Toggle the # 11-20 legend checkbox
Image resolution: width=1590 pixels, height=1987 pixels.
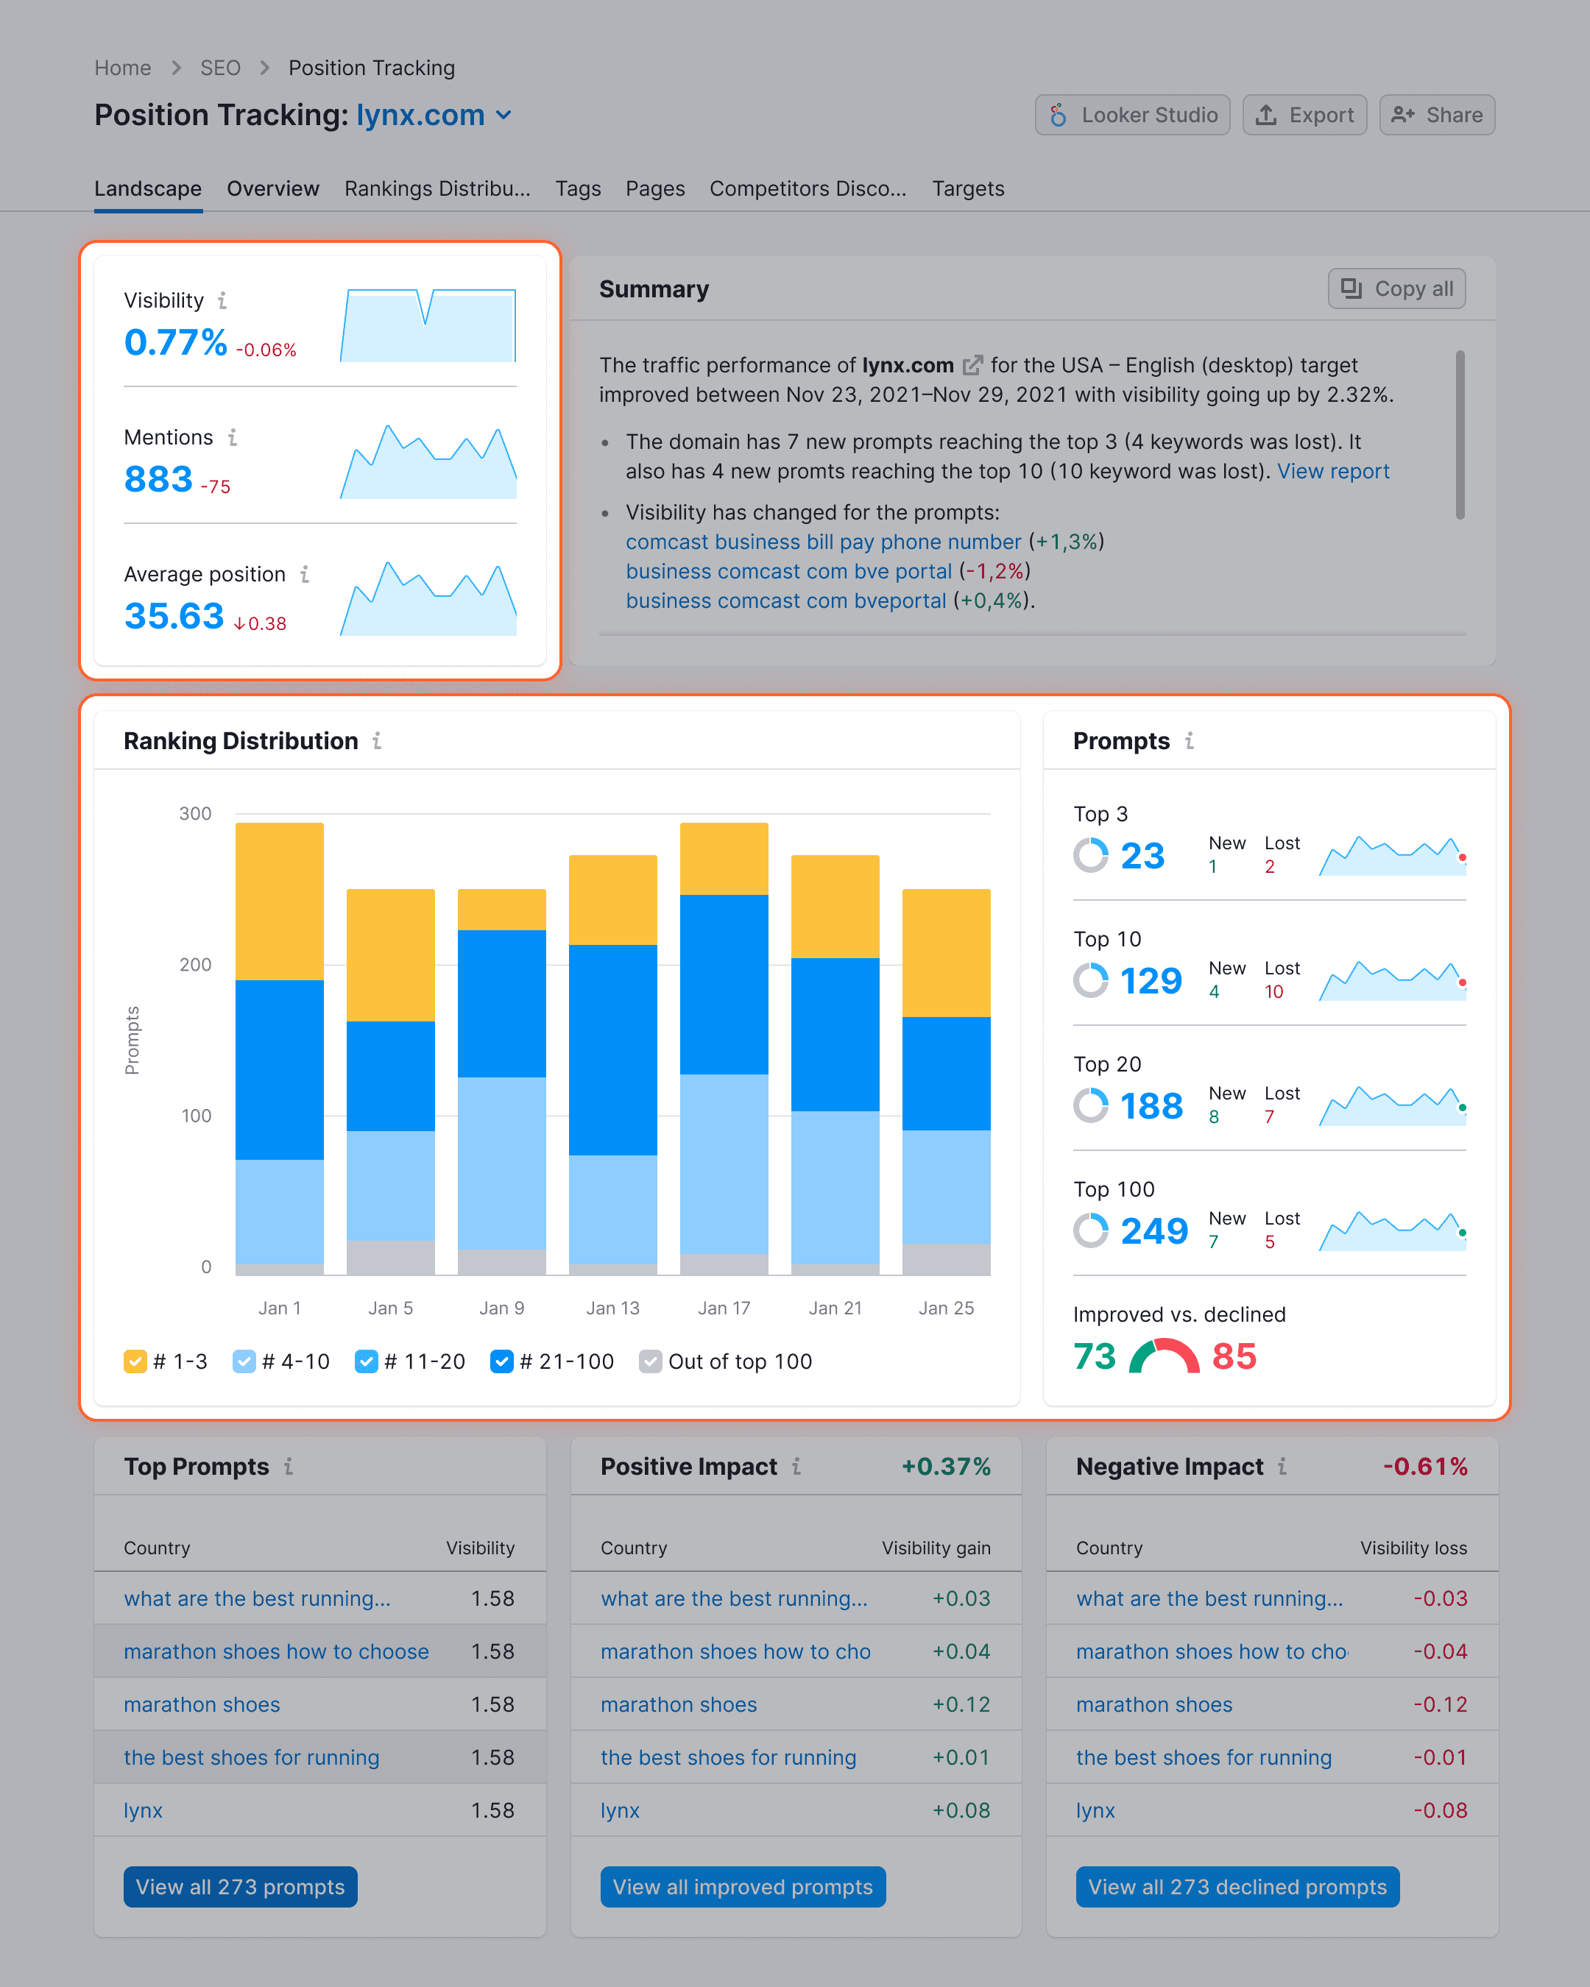366,1361
